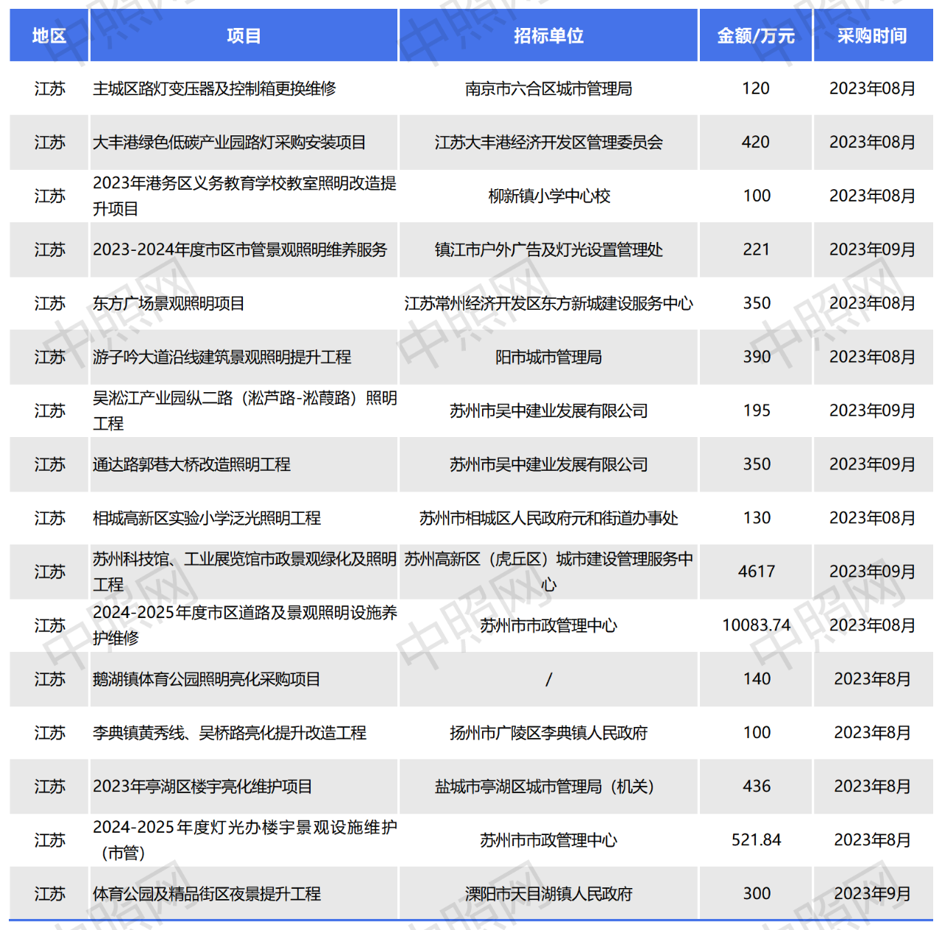Viewport: 942px width, 930px height.
Task: Click the 招标单位 column header
Action: tap(548, 35)
